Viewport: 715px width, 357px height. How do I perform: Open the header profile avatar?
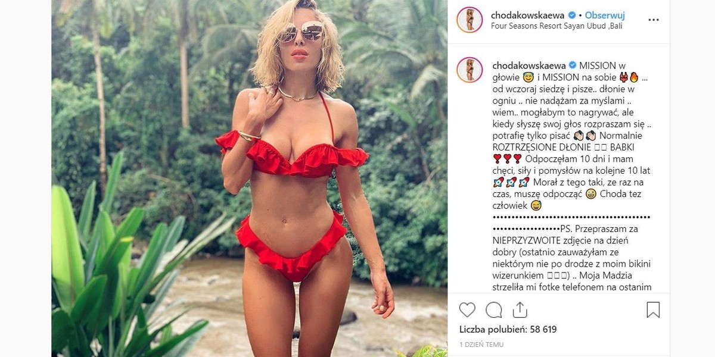tap(470, 20)
